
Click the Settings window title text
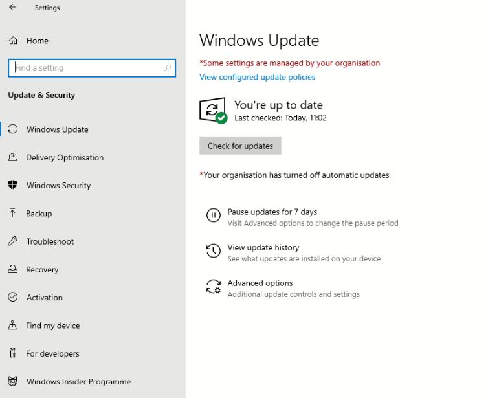click(47, 8)
